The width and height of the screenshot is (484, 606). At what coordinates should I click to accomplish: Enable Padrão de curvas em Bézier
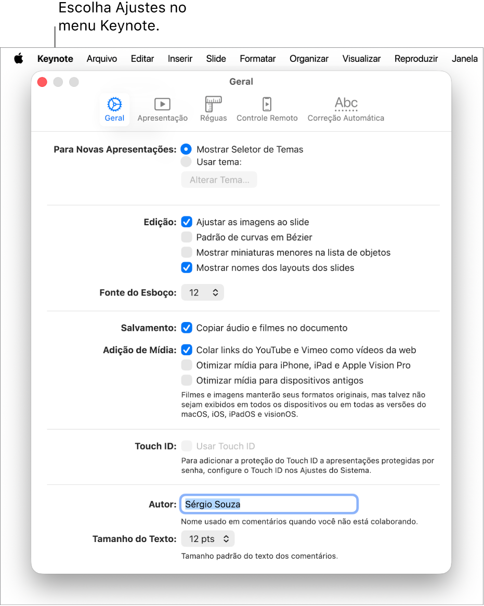click(187, 237)
